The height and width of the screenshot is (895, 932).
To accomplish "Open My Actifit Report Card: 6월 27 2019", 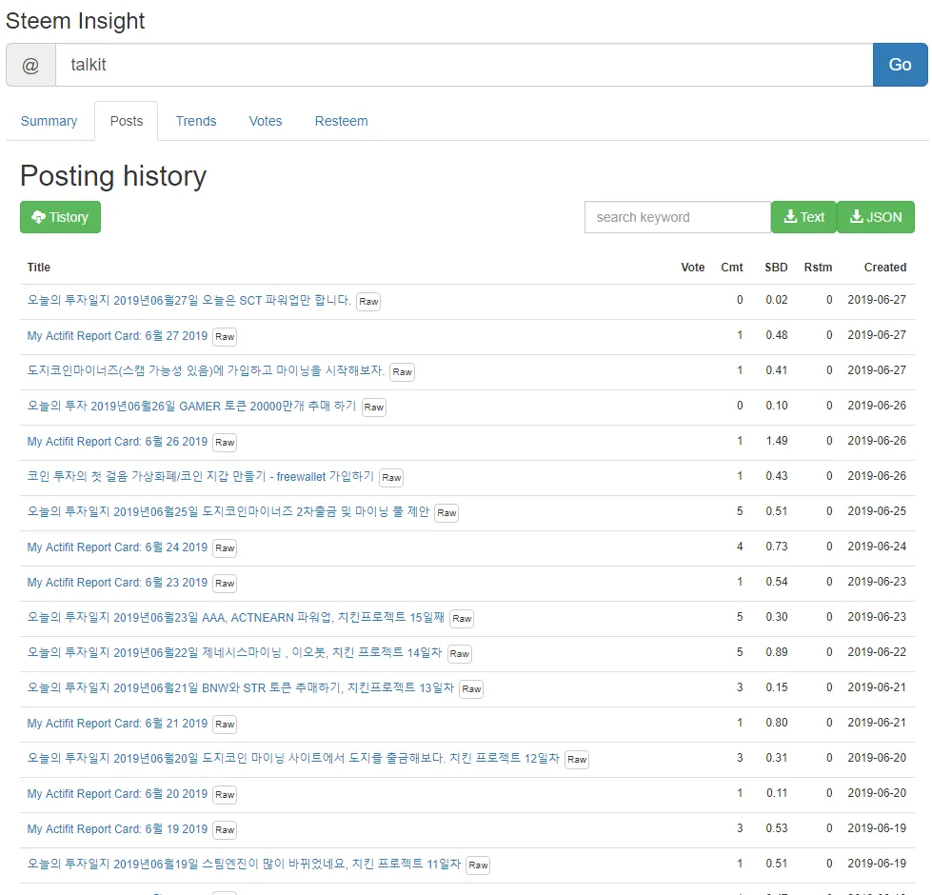I will (x=117, y=336).
